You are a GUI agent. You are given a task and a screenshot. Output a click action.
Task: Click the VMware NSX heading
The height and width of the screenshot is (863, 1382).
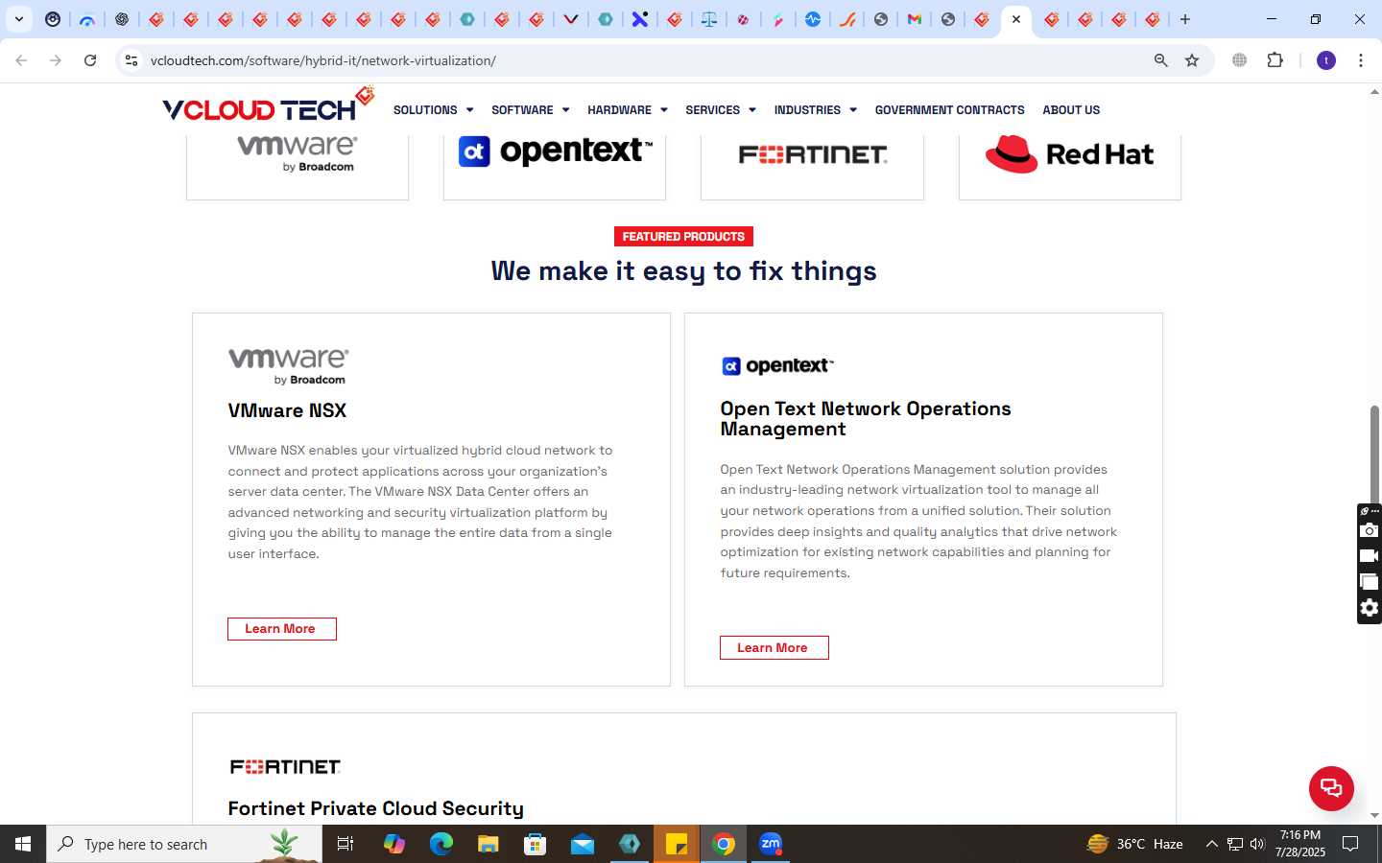pyautogui.click(x=287, y=410)
